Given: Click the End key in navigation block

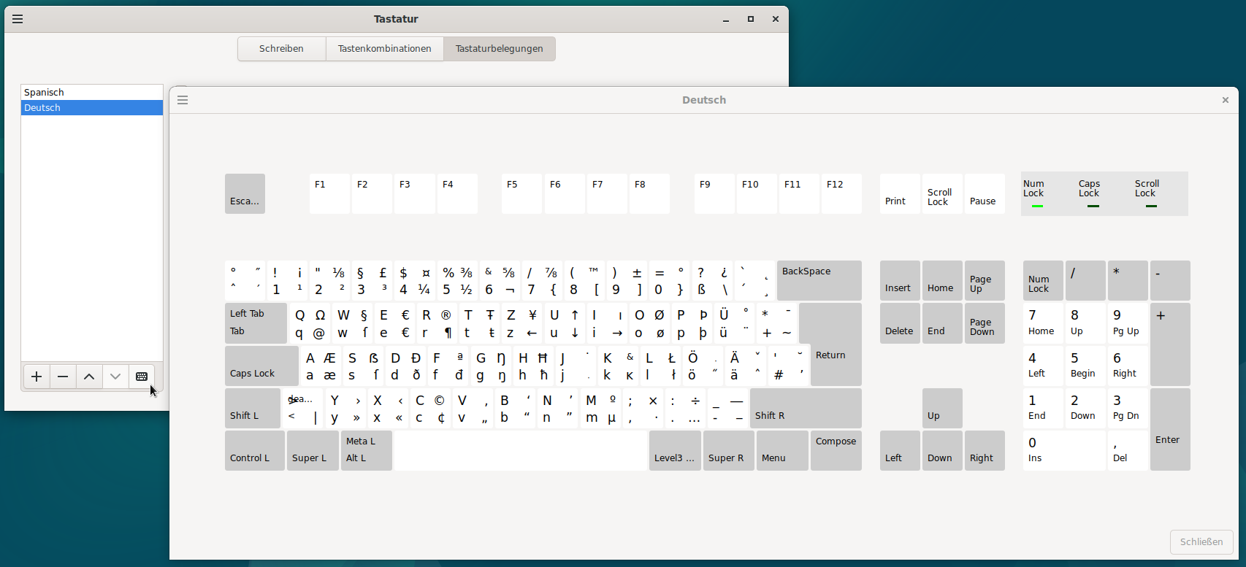Looking at the screenshot, I should tap(942, 323).
